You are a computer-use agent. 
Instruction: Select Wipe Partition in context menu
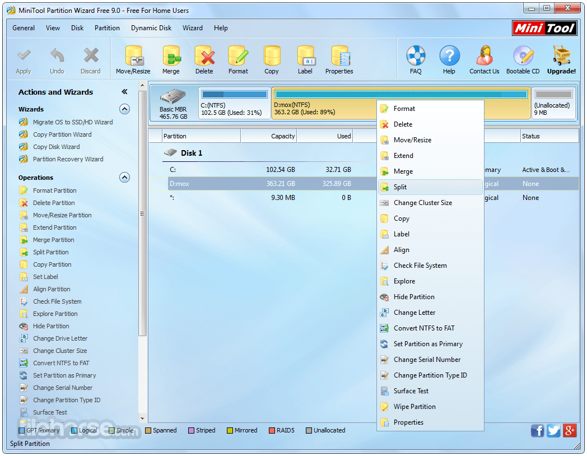[414, 407]
